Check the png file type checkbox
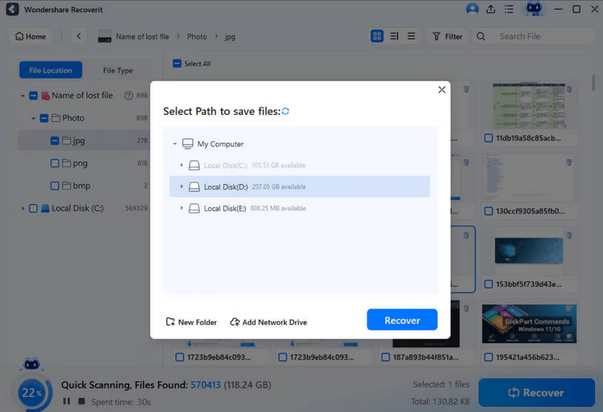The image size is (603, 412). pyautogui.click(x=54, y=163)
